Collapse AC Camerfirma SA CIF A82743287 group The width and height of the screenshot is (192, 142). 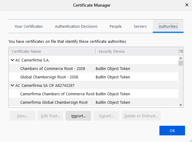[12, 85]
